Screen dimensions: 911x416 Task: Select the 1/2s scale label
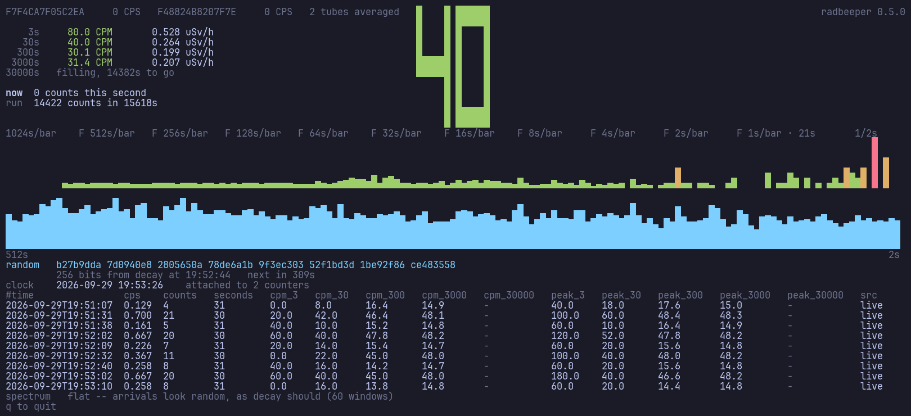pos(866,133)
